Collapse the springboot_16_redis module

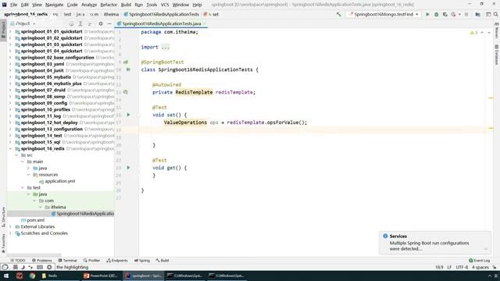[x=10, y=149]
